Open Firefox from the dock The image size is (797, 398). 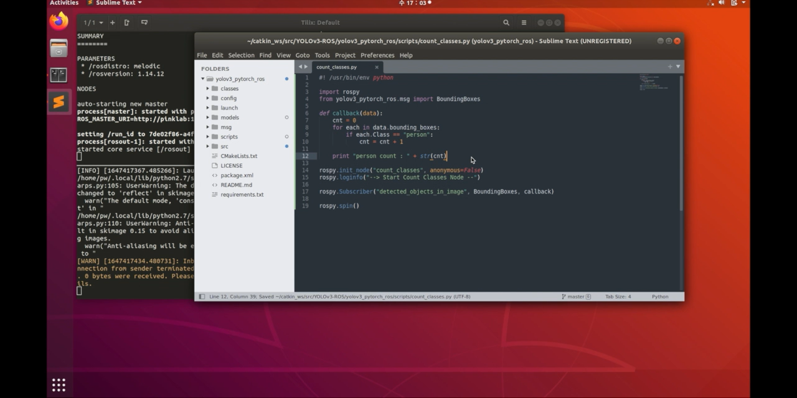pos(59,21)
